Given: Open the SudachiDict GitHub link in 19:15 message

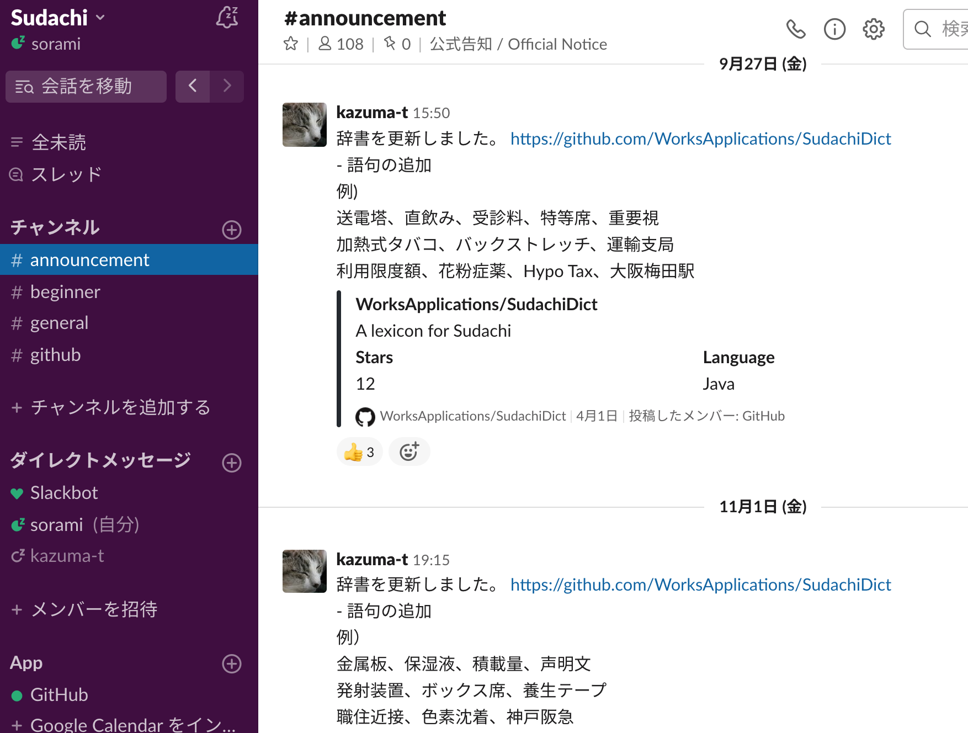Looking at the screenshot, I should tap(701, 585).
